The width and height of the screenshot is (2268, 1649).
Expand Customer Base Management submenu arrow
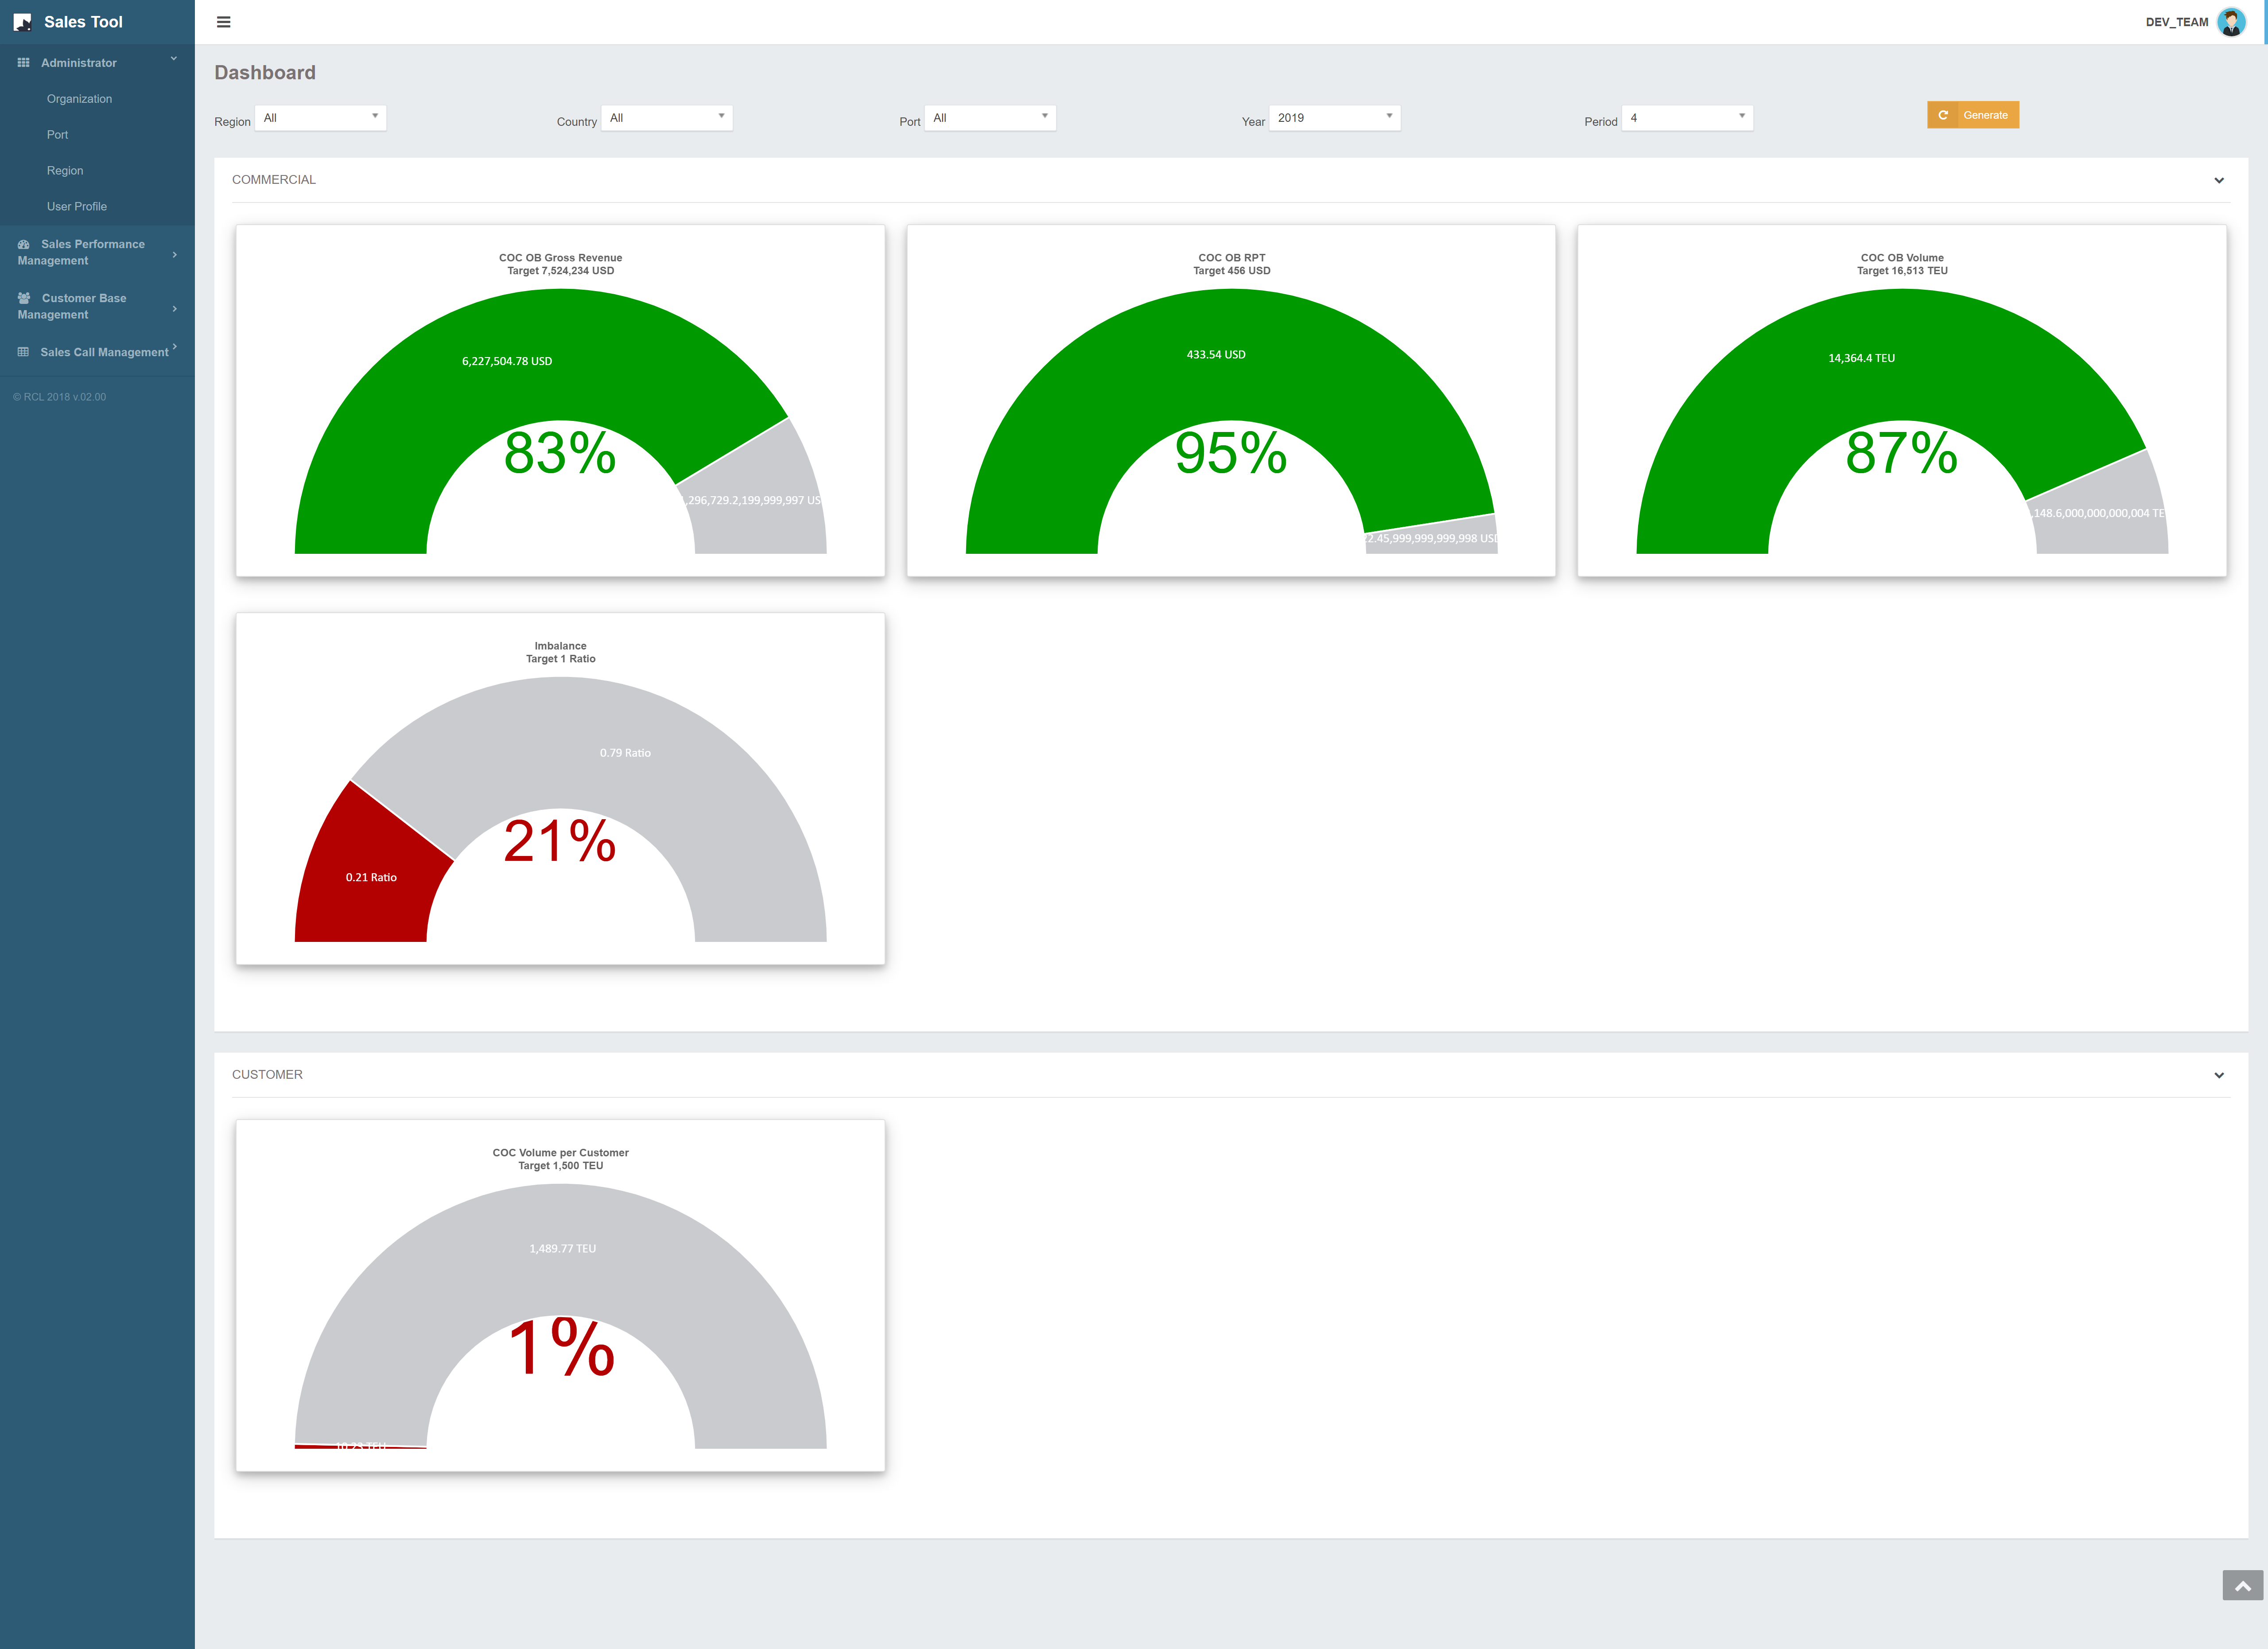(x=175, y=309)
